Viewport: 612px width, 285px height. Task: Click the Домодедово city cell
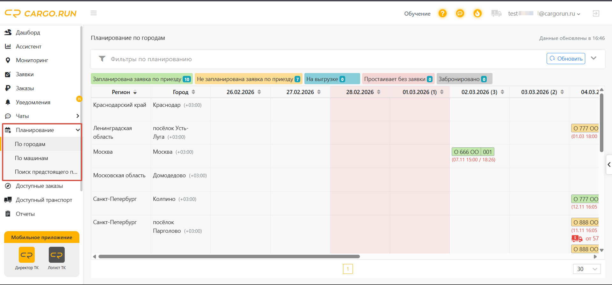click(180, 180)
